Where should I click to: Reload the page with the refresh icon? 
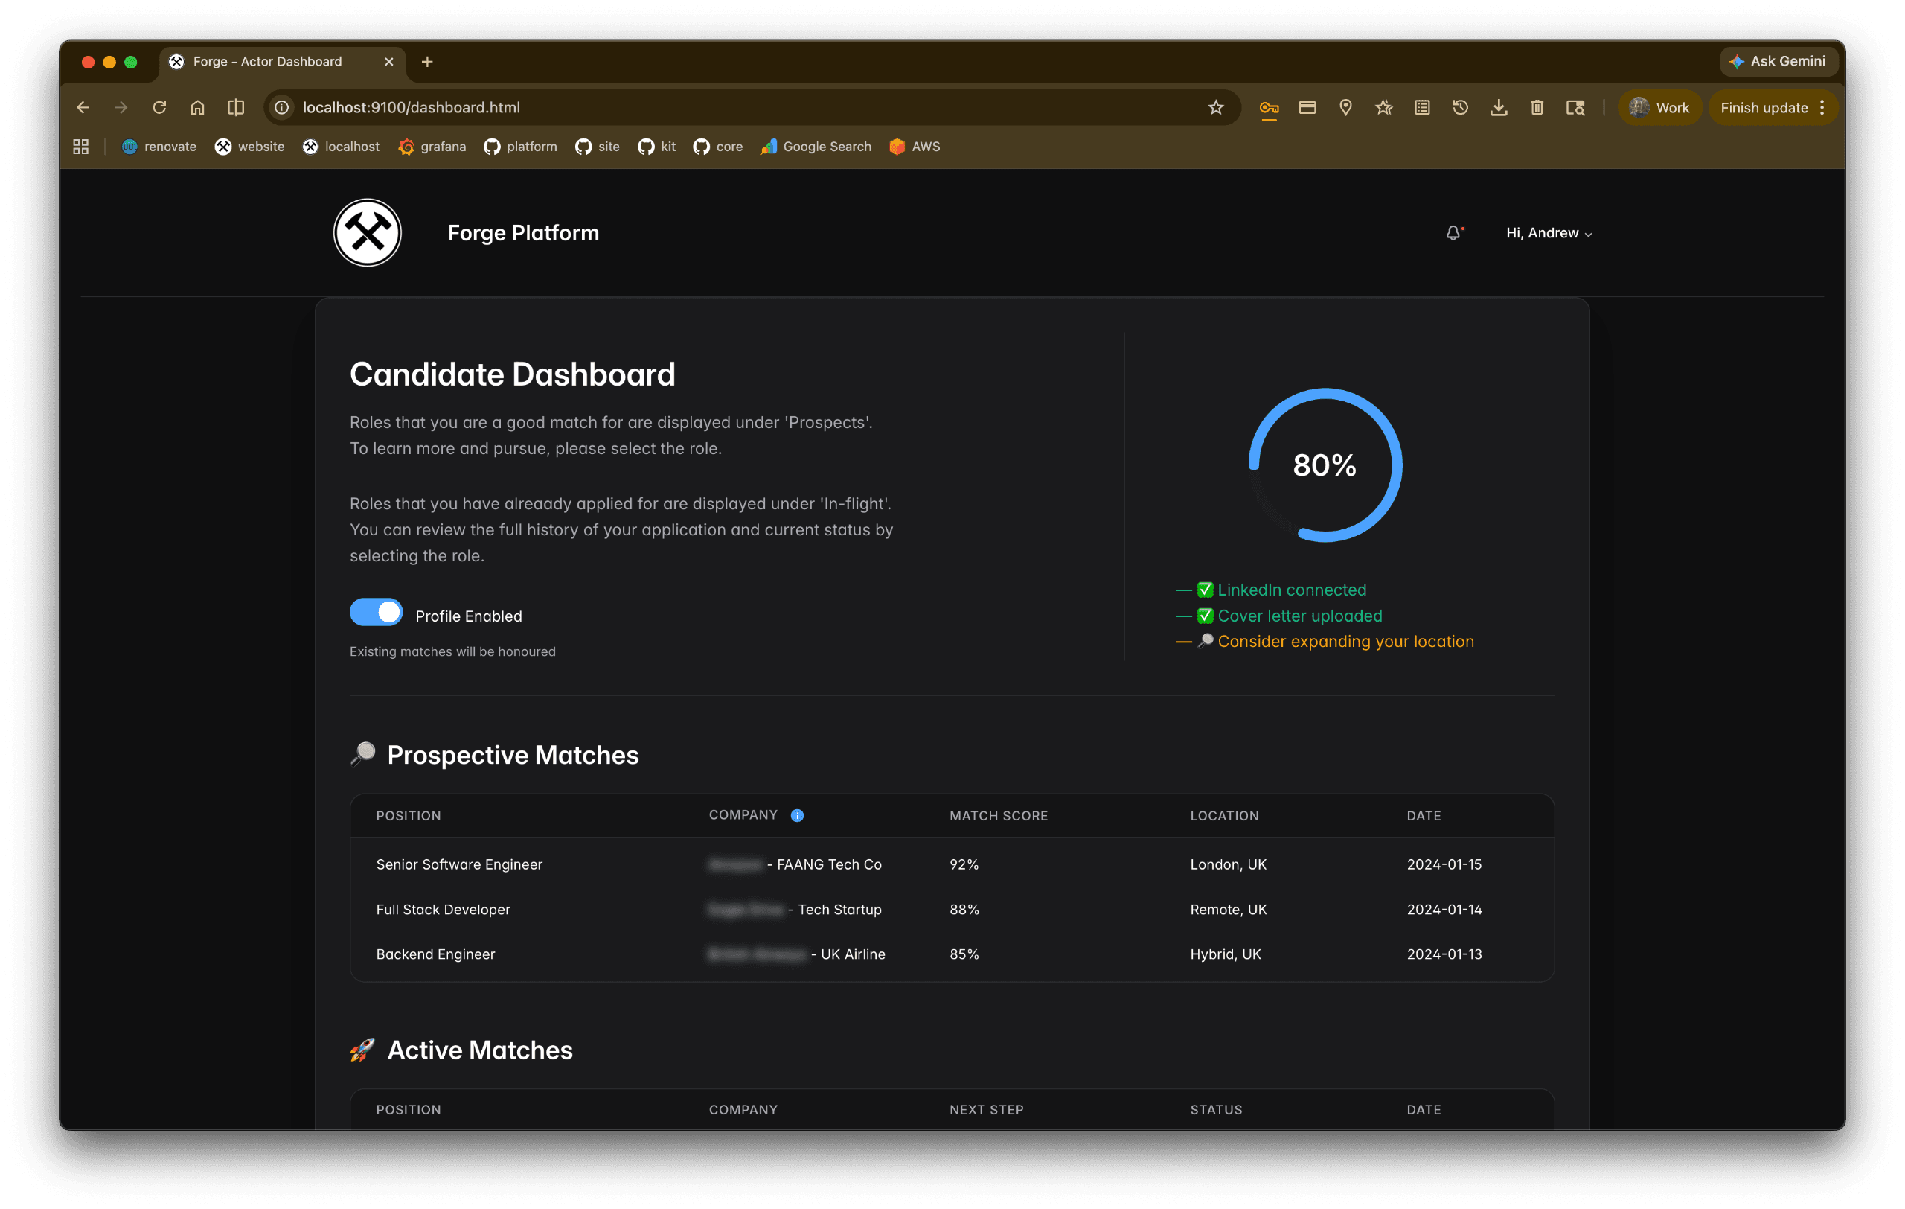click(x=159, y=108)
